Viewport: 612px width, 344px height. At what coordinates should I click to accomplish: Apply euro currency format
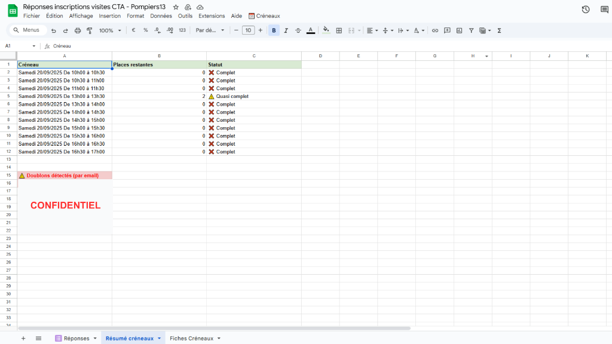pyautogui.click(x=133, y=30)
